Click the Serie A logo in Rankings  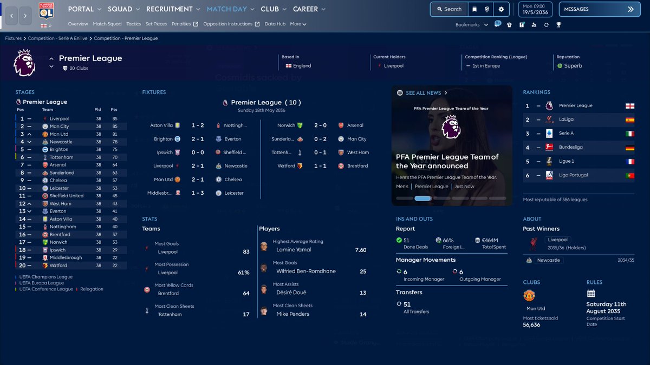tap(549, 134)
